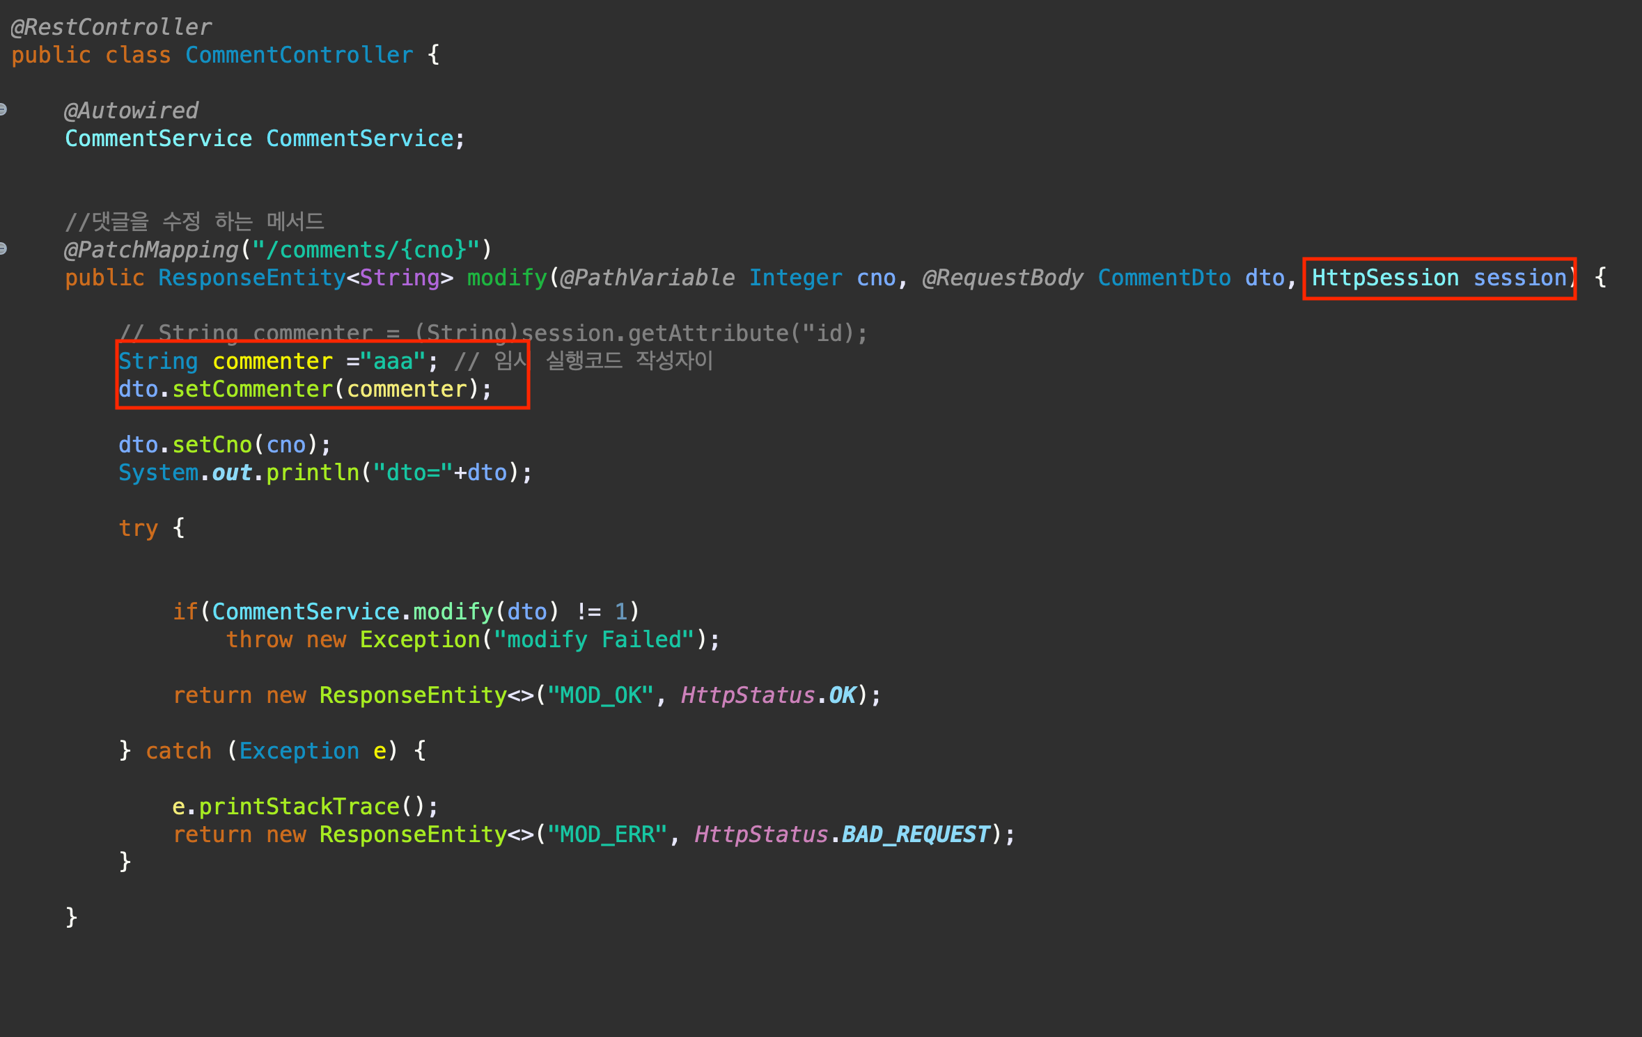
Task: Click the "aaa" string literal
Action: point(393,361)
